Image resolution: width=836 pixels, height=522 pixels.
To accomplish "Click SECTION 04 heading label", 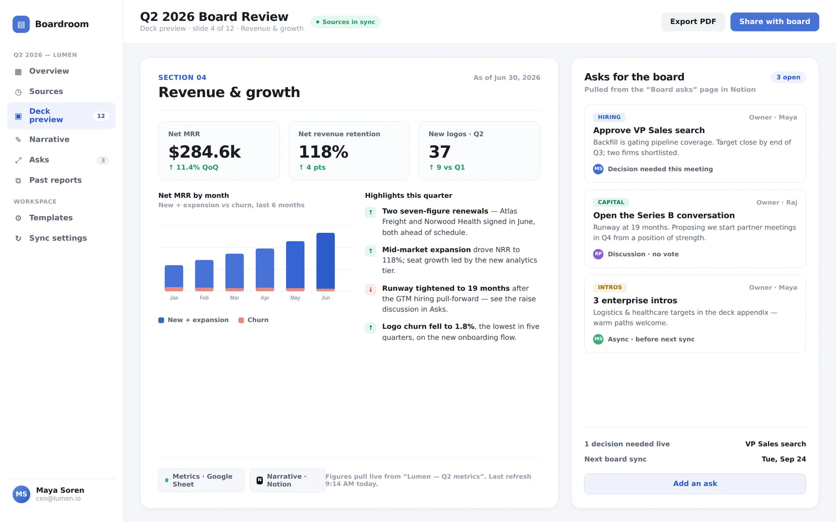I will coord(182,78).
